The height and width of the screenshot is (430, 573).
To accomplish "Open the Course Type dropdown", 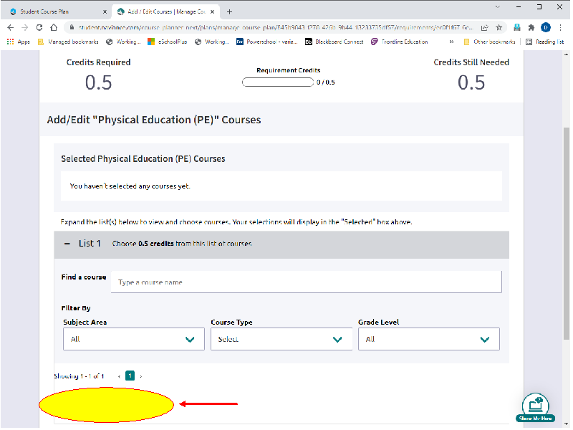I will 281,339.
